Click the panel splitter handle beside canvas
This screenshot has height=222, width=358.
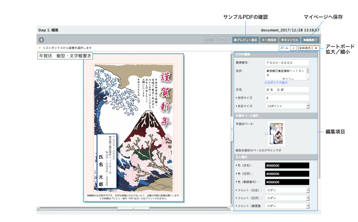232,129
